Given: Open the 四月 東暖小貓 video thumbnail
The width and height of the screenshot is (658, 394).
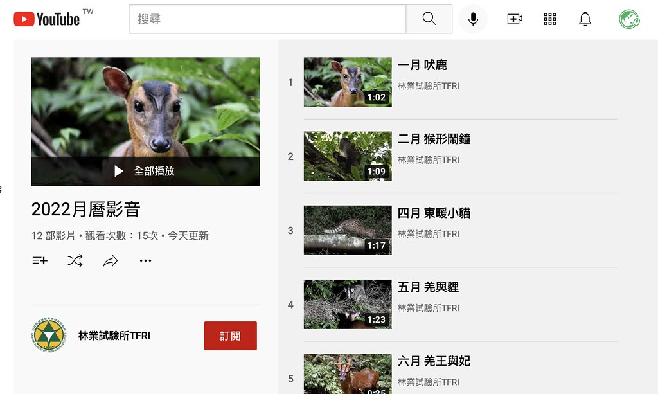Looking at the screenshot, I should 347,230.
